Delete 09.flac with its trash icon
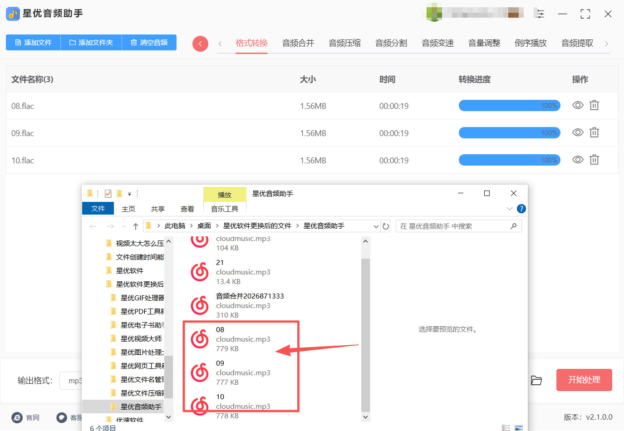This screenshot has width=624, height=431. tap(594, 132)
